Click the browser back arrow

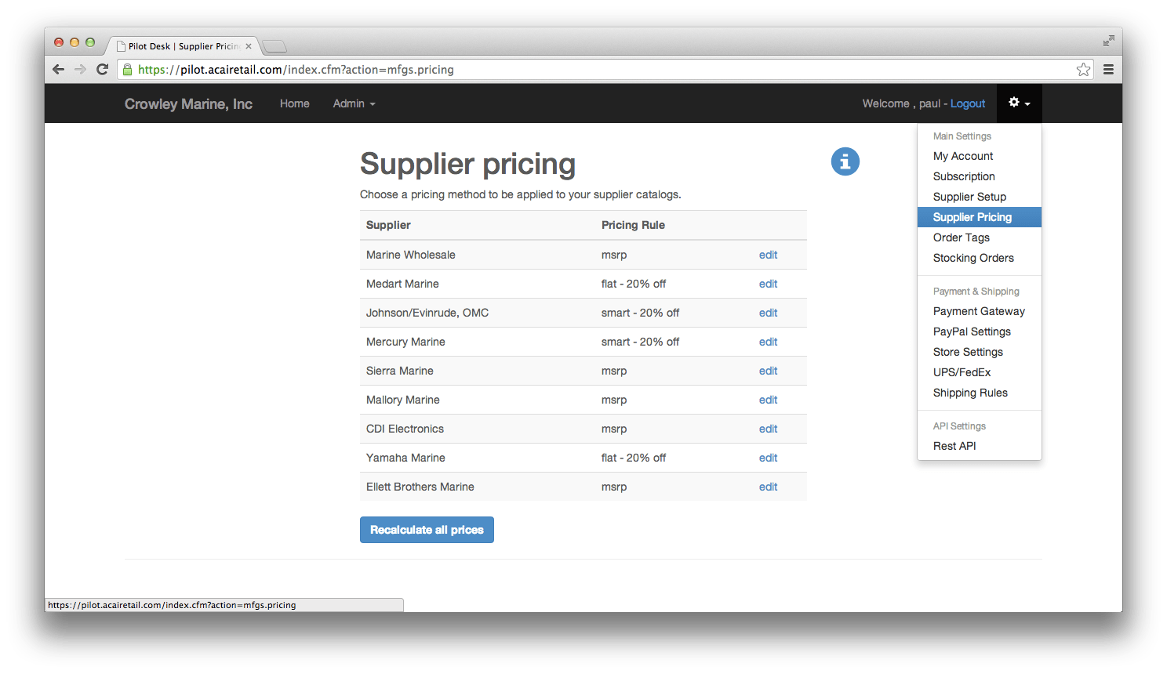(59, 69)
